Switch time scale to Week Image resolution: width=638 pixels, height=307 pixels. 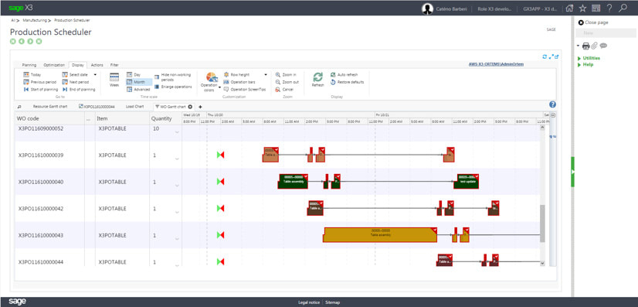114,80
